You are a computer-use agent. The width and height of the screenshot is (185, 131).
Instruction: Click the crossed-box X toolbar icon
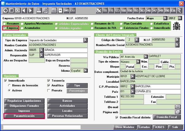point(18,11)
